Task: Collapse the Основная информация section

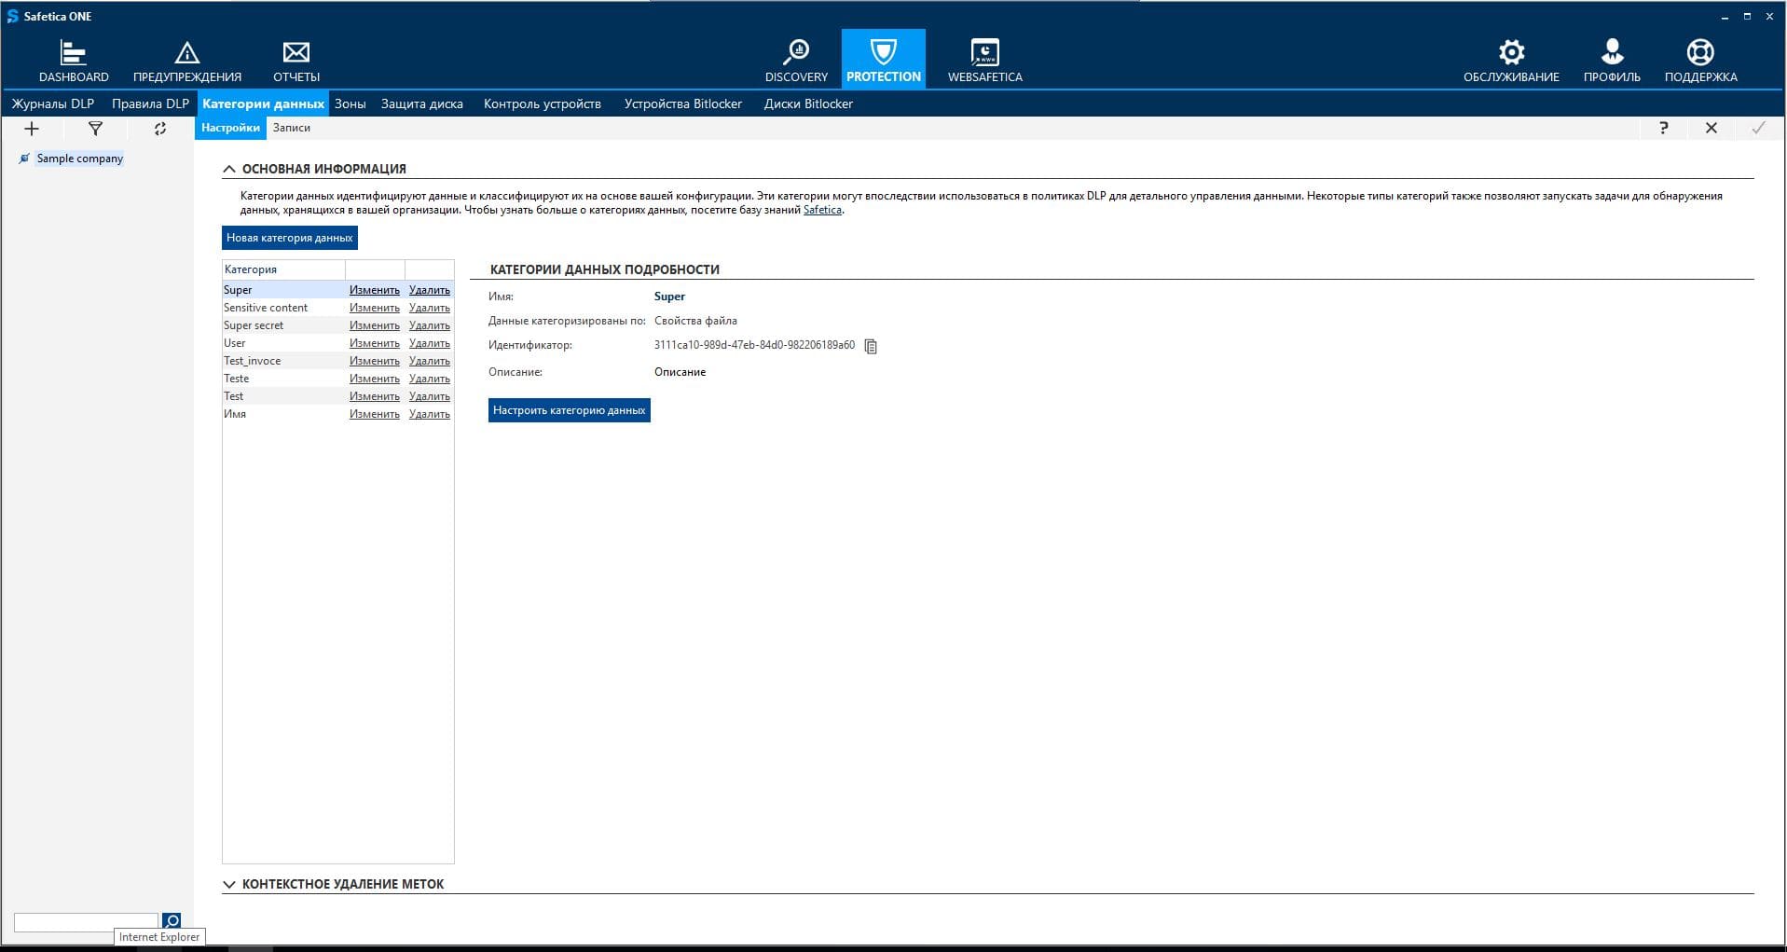Action: coord(229,169)
